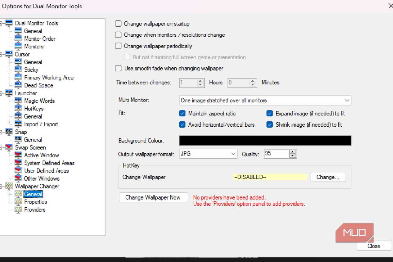393x262 pixels.
Task: Click the Primary Working Area icon
Action: pos(18,77)
